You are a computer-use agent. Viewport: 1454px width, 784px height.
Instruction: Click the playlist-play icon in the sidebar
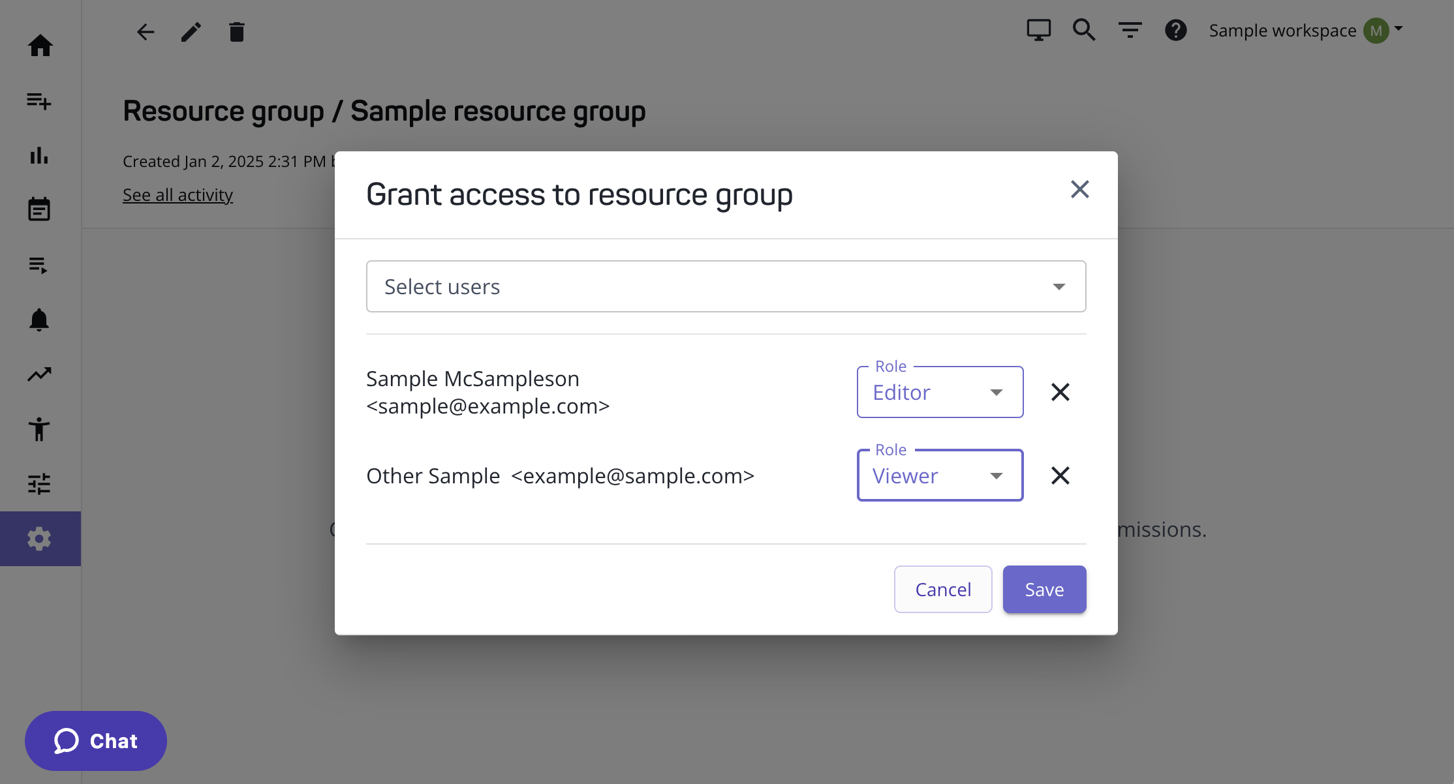(x=39, y=265)
